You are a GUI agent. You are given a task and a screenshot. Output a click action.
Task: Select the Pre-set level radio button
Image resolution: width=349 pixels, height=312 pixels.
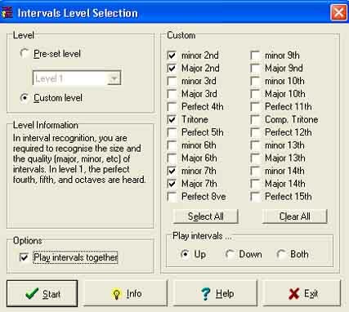(x=25, y=54)
